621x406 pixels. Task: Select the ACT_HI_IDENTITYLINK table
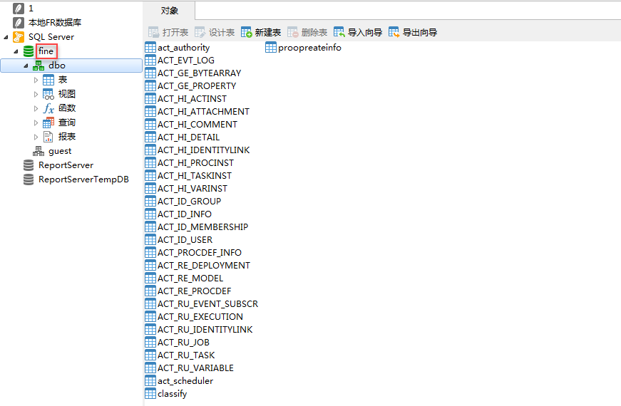click(x=204, y=150)
